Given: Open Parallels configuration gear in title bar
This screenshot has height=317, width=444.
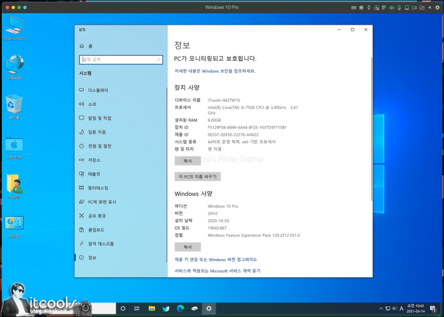Looking at the screenshot, I should (437, 8).
